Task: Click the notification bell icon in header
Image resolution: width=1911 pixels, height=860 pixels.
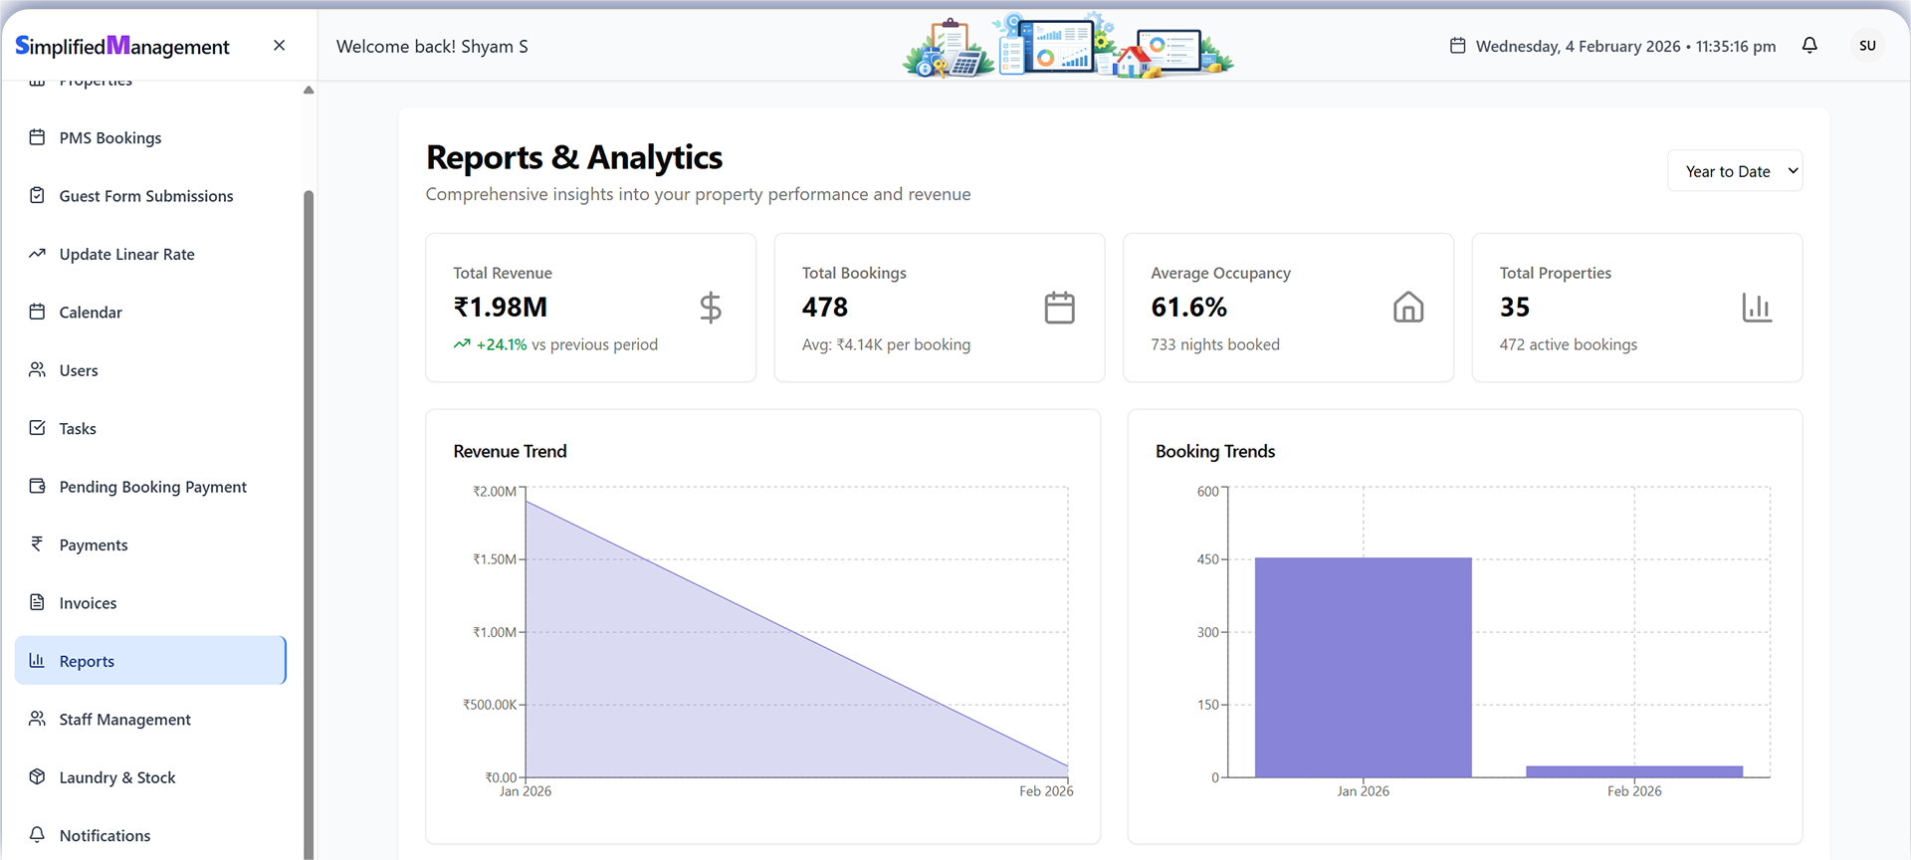Action: (x=1809, y=46)
